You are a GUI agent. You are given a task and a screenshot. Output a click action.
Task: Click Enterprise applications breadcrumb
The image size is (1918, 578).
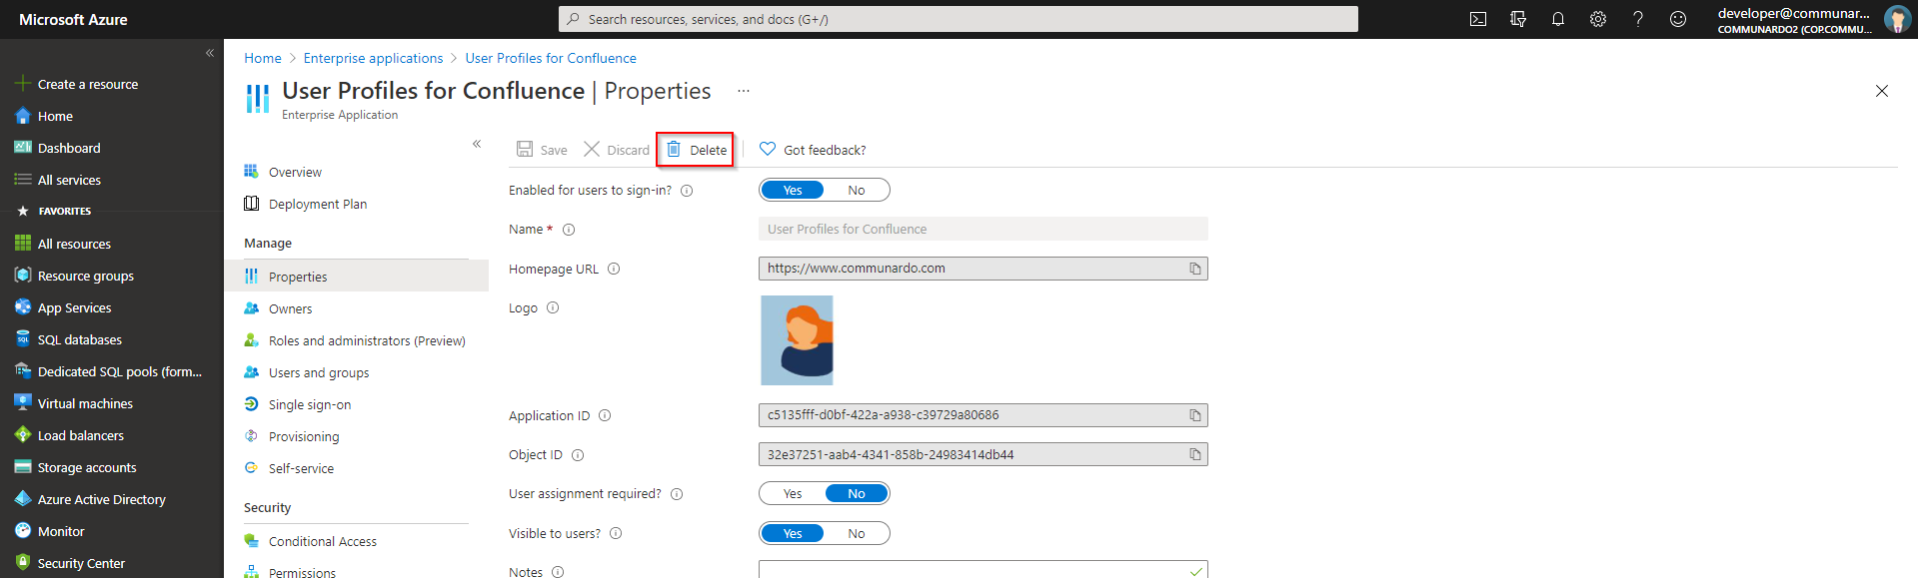(x=373, y=58)
